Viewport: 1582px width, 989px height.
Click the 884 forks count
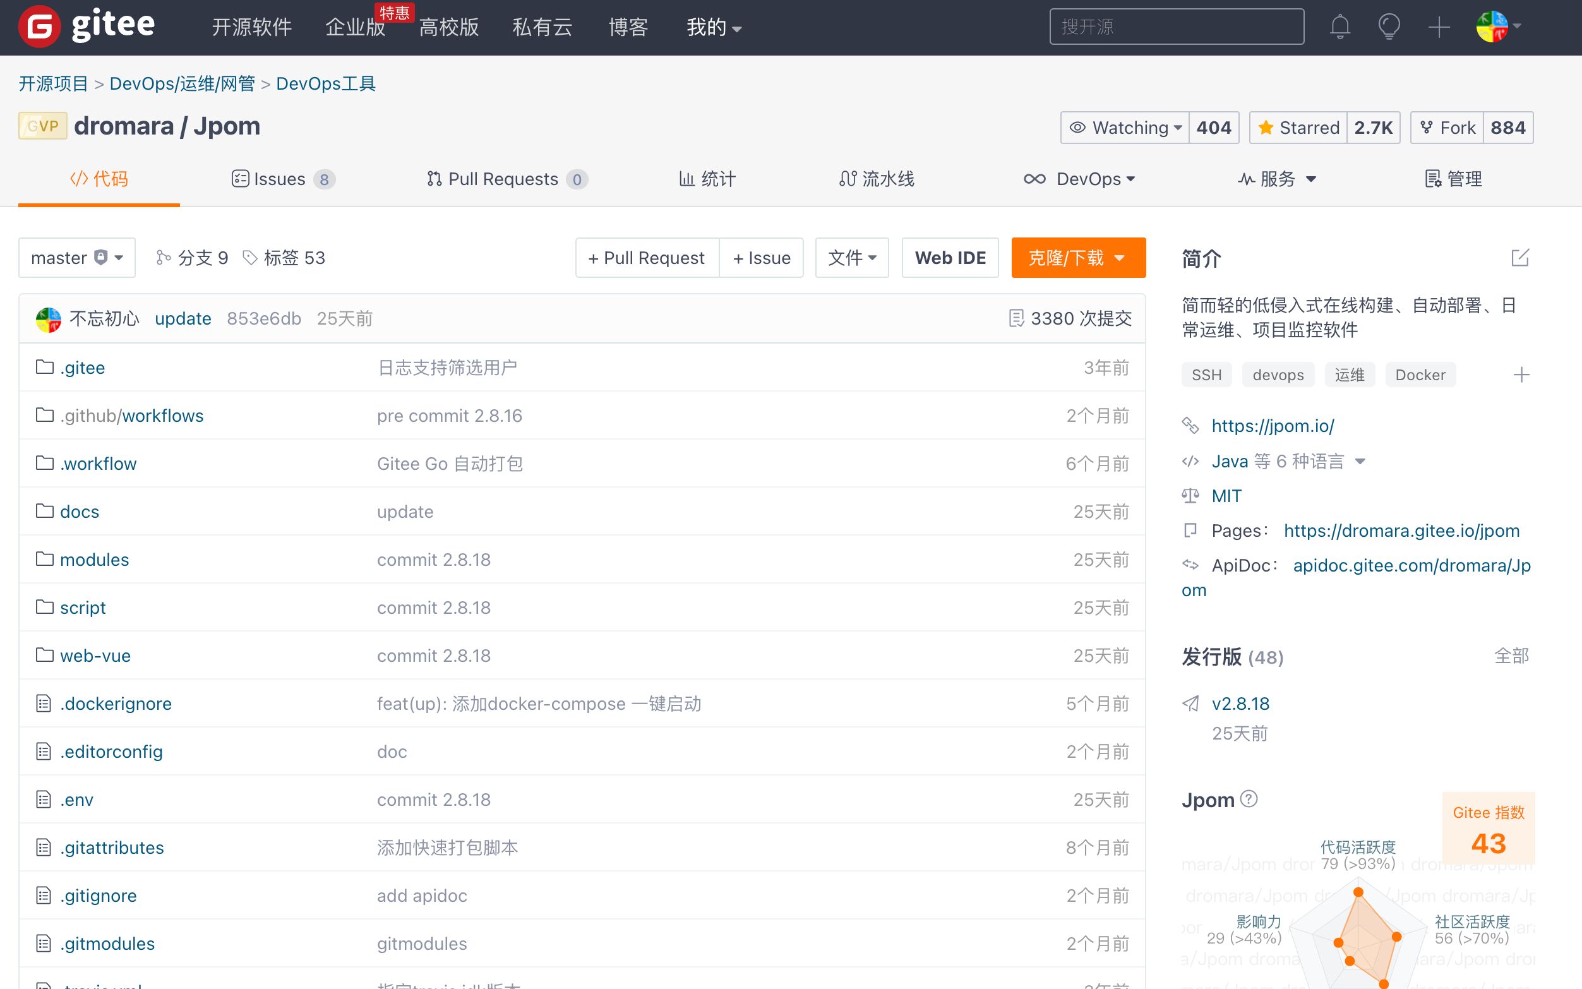click(x=1508, y=128)
